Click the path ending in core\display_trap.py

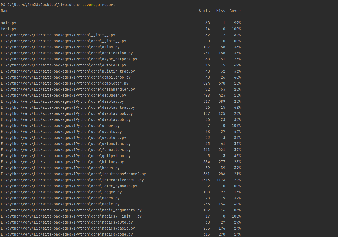coord(68,108)
